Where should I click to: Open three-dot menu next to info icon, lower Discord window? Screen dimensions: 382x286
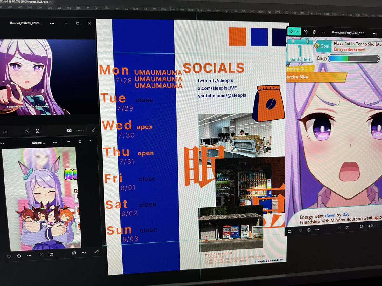[29, 255]
